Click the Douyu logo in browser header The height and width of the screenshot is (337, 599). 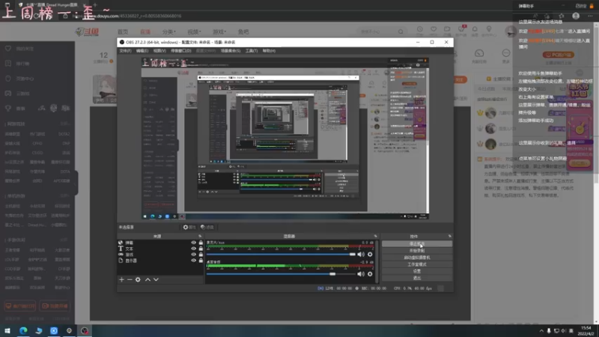click(x=88, y=31)
